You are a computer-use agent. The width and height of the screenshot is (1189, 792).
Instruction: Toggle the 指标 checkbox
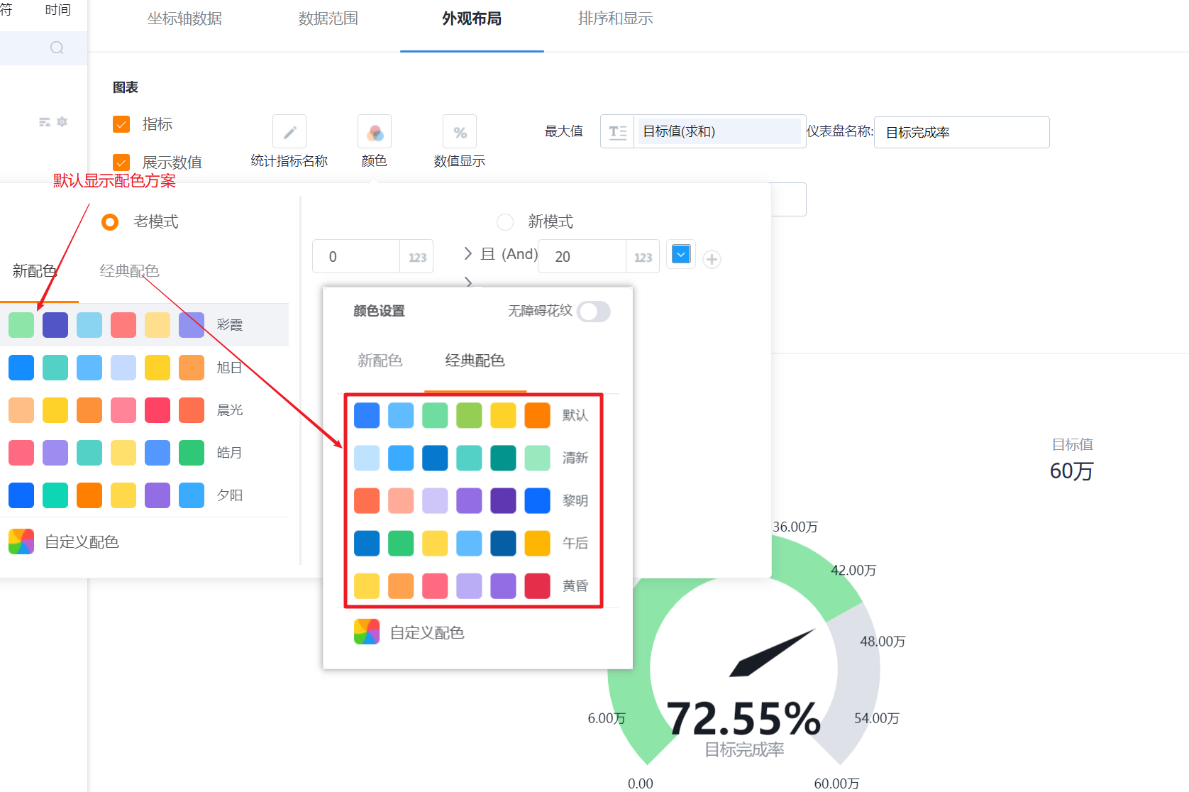[121, 124]
